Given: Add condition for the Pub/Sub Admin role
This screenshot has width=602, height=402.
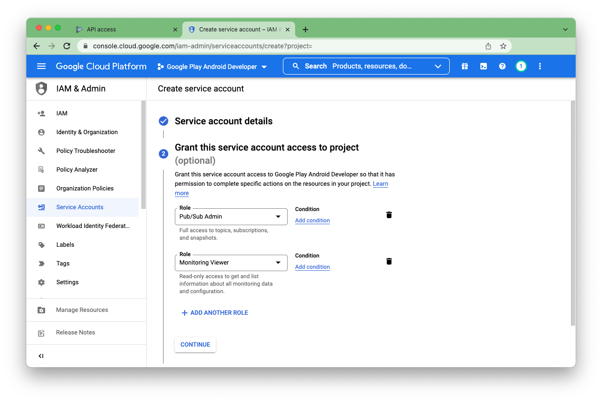Looking at the screenshot, I should pos(312,220).
